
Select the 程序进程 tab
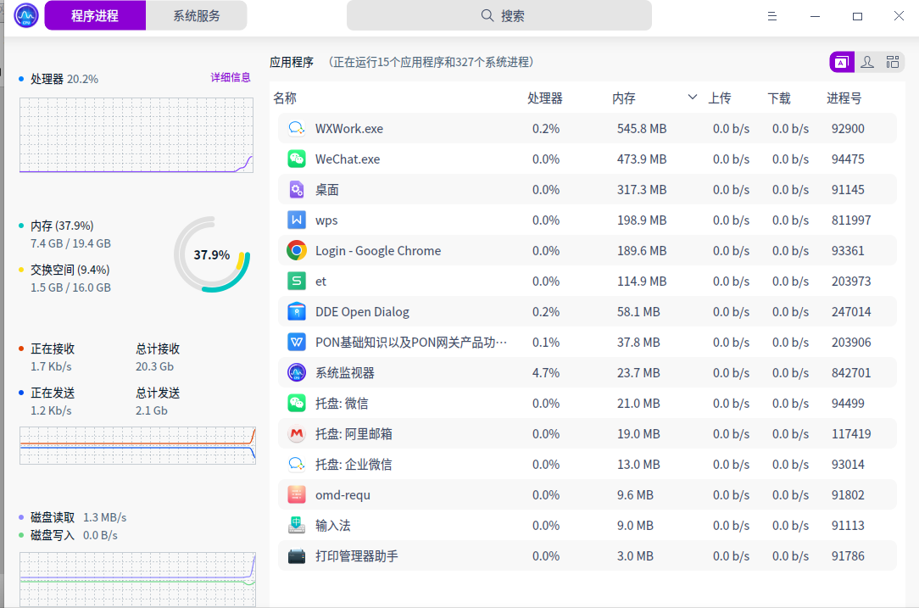[95, 16]
